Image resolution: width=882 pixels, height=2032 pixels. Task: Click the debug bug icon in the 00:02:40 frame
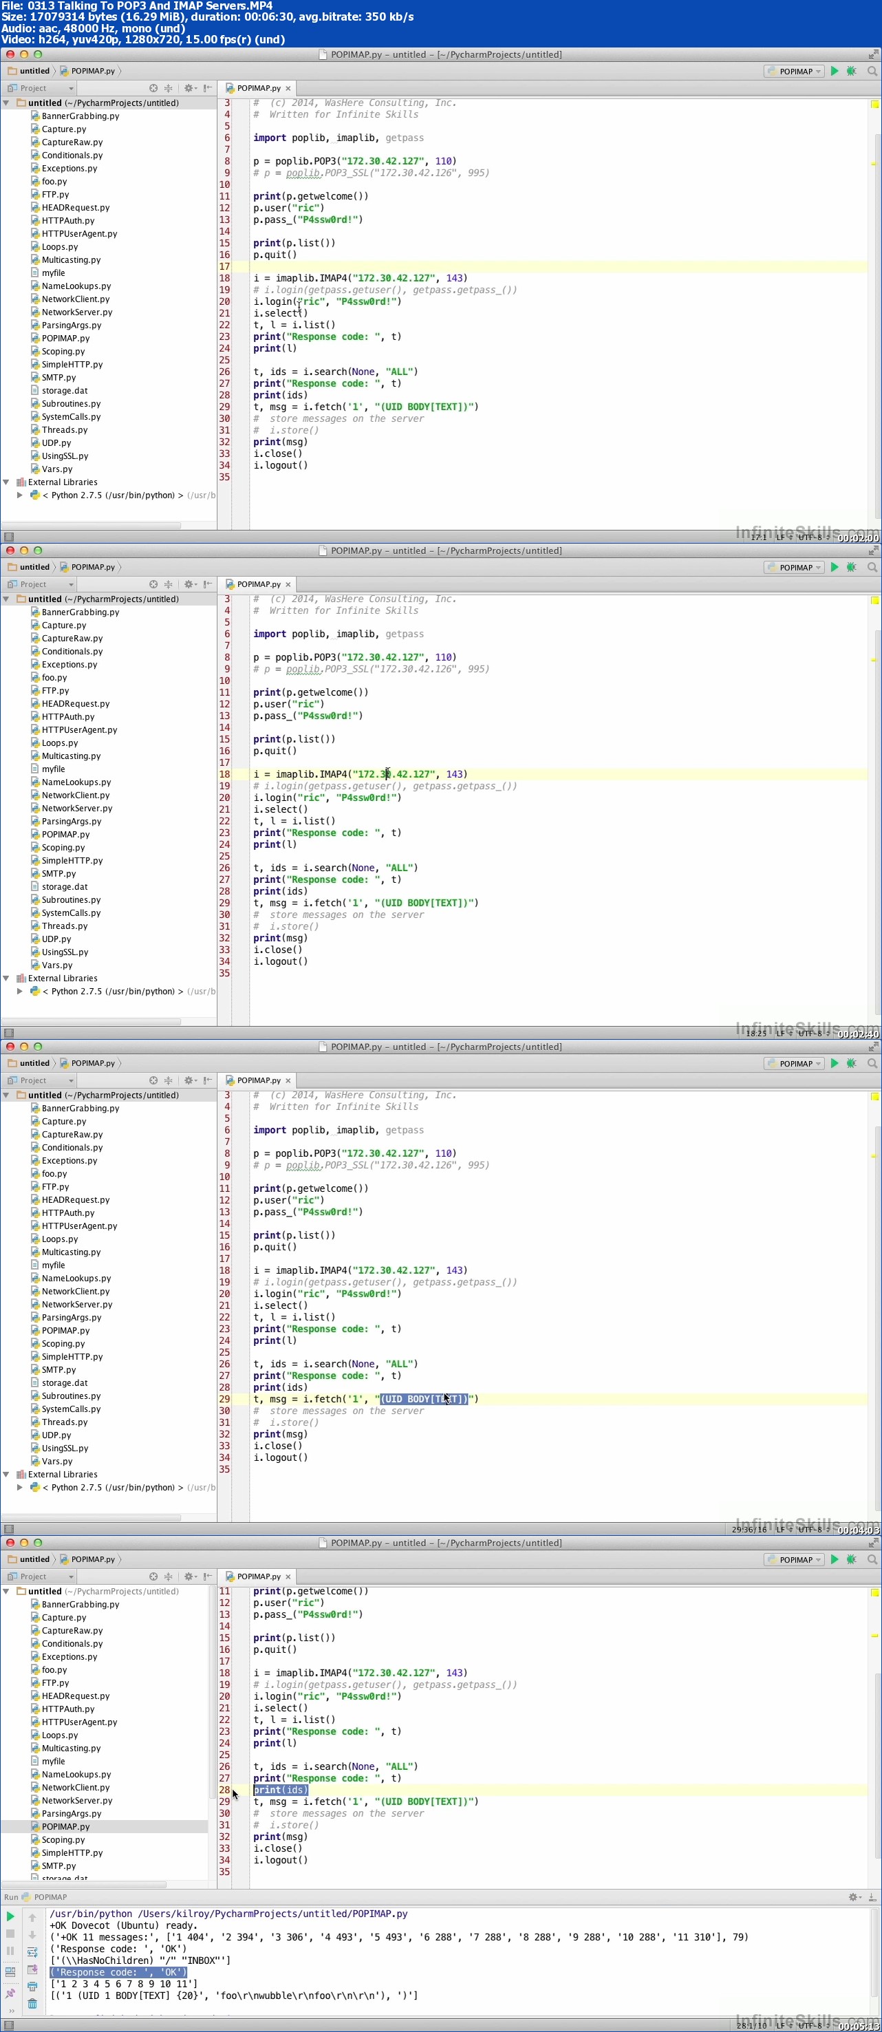click(x=851, y=567)
